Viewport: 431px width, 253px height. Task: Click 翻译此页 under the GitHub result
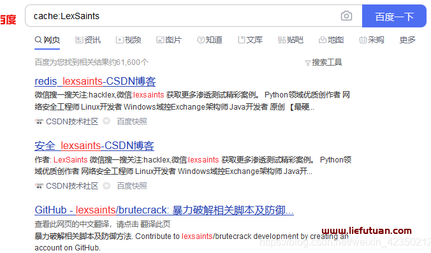(x=156, y=224)
